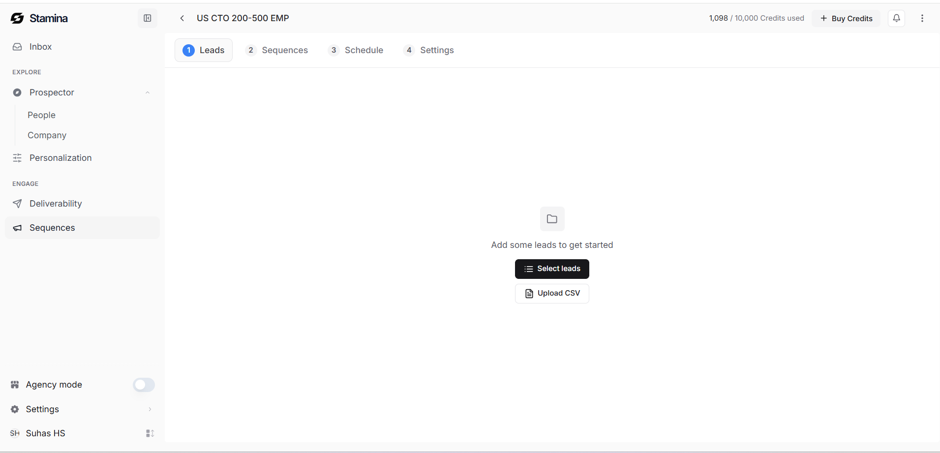The width and height of the screenshot is (940, 453).
Task: Click the US CTO 200-500 EMP title
Action: 243,18
